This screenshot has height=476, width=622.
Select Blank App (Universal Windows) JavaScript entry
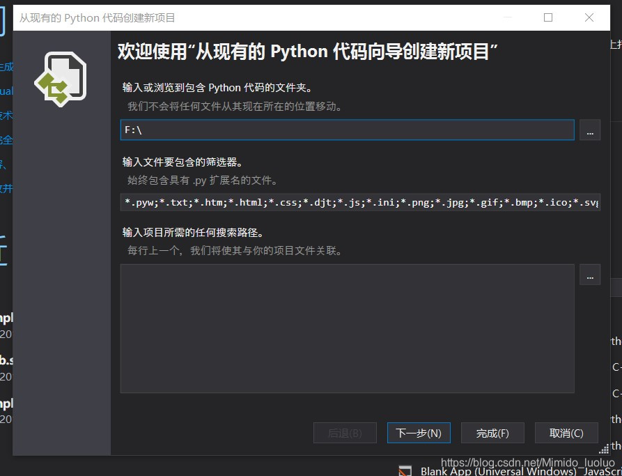521,472
